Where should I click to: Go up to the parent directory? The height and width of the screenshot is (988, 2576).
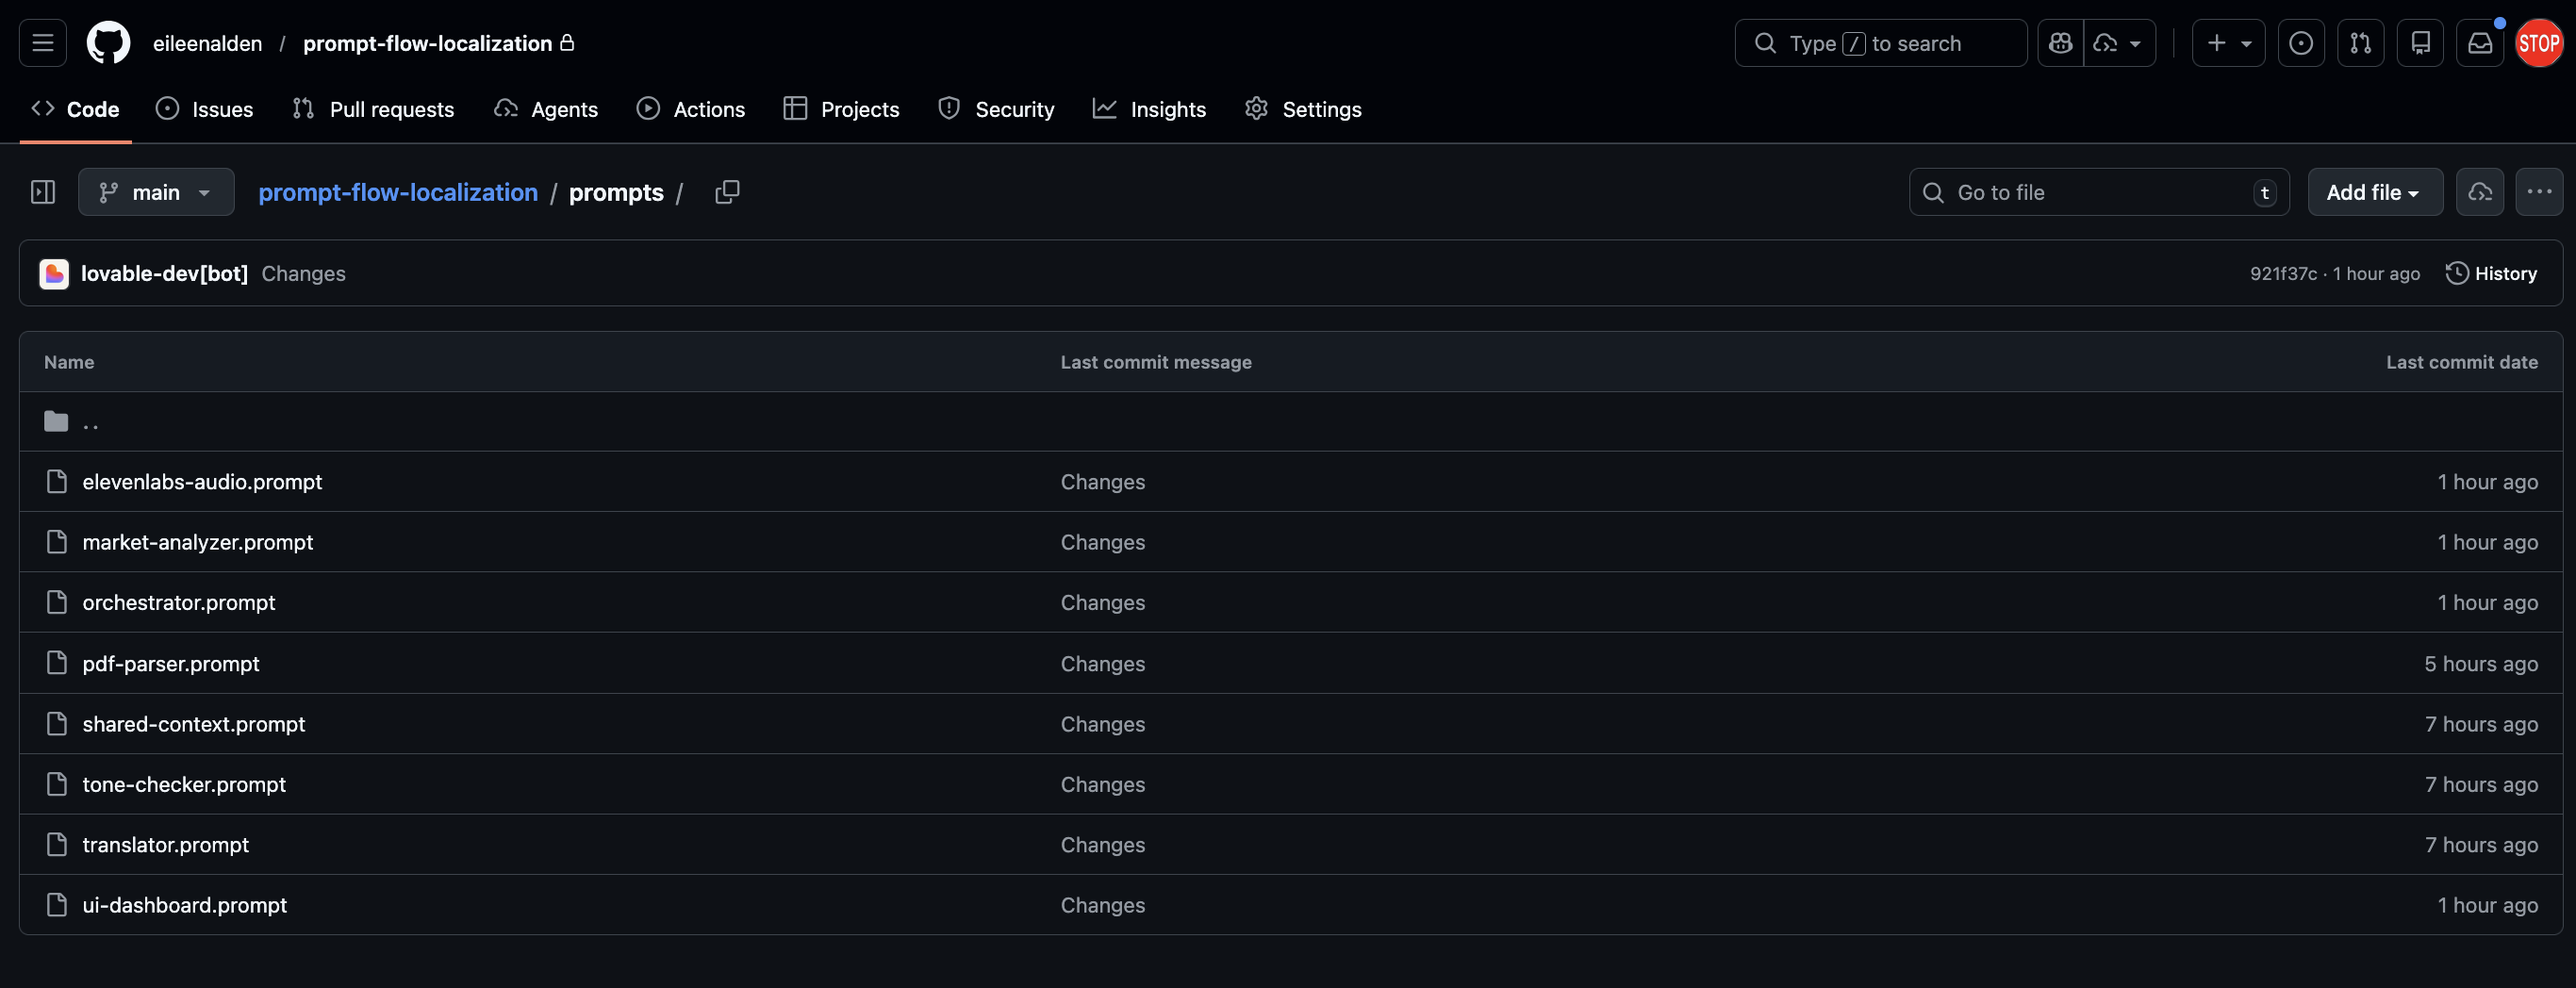click(90, 422)
